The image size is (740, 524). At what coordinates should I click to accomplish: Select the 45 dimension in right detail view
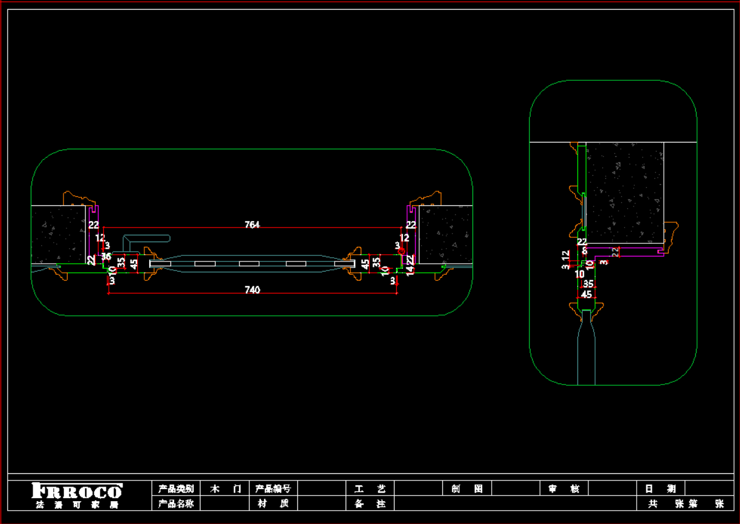[586, 295]
